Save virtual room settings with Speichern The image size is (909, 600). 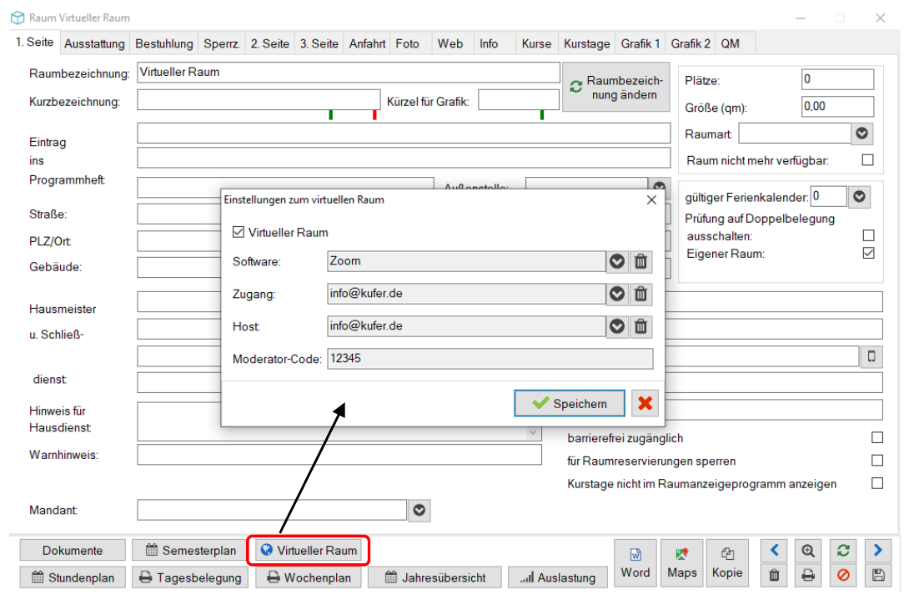point(570,403)
